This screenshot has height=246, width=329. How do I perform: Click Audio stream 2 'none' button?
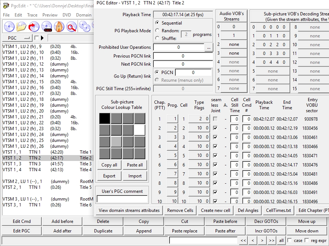tap(234, 45)
